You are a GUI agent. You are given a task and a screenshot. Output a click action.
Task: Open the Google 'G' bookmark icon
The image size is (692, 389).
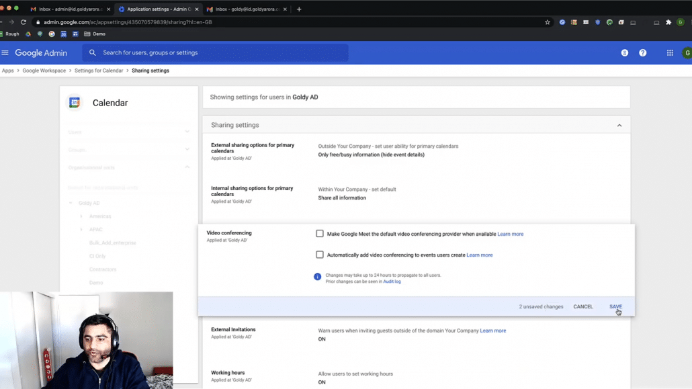tap(52, 34)
